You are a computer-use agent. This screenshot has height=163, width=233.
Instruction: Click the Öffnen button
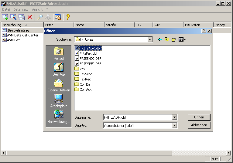click(x=199, y=117)
